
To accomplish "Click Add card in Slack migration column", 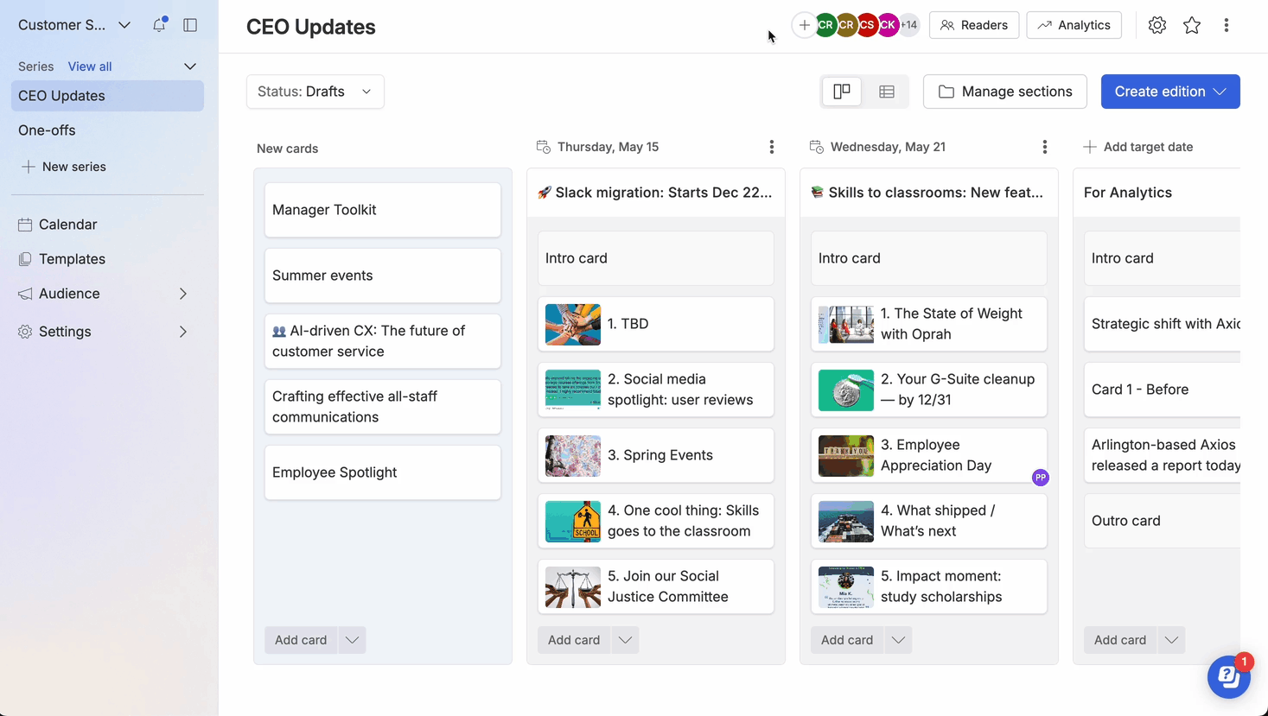I will [574, 640].
